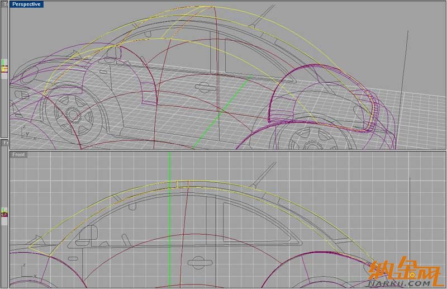Activate the Perspective viewport title label
The image size is (447, 289).
[26, 4]
